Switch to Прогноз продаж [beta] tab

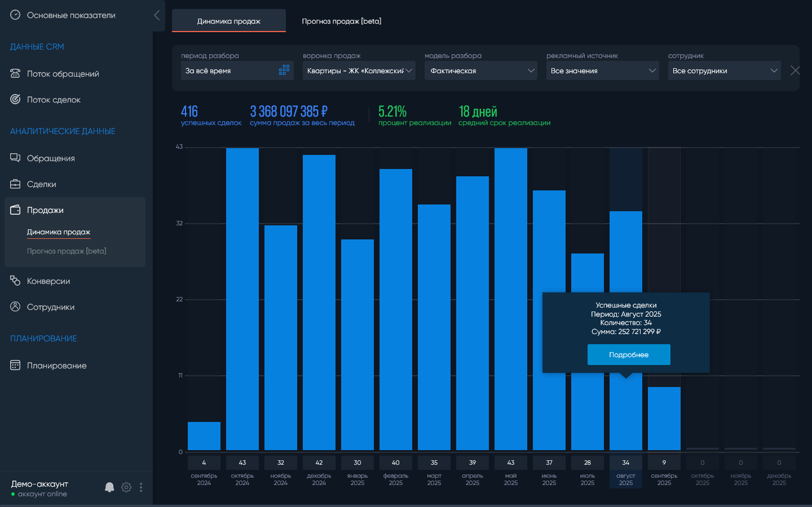[x=341, y=21]
